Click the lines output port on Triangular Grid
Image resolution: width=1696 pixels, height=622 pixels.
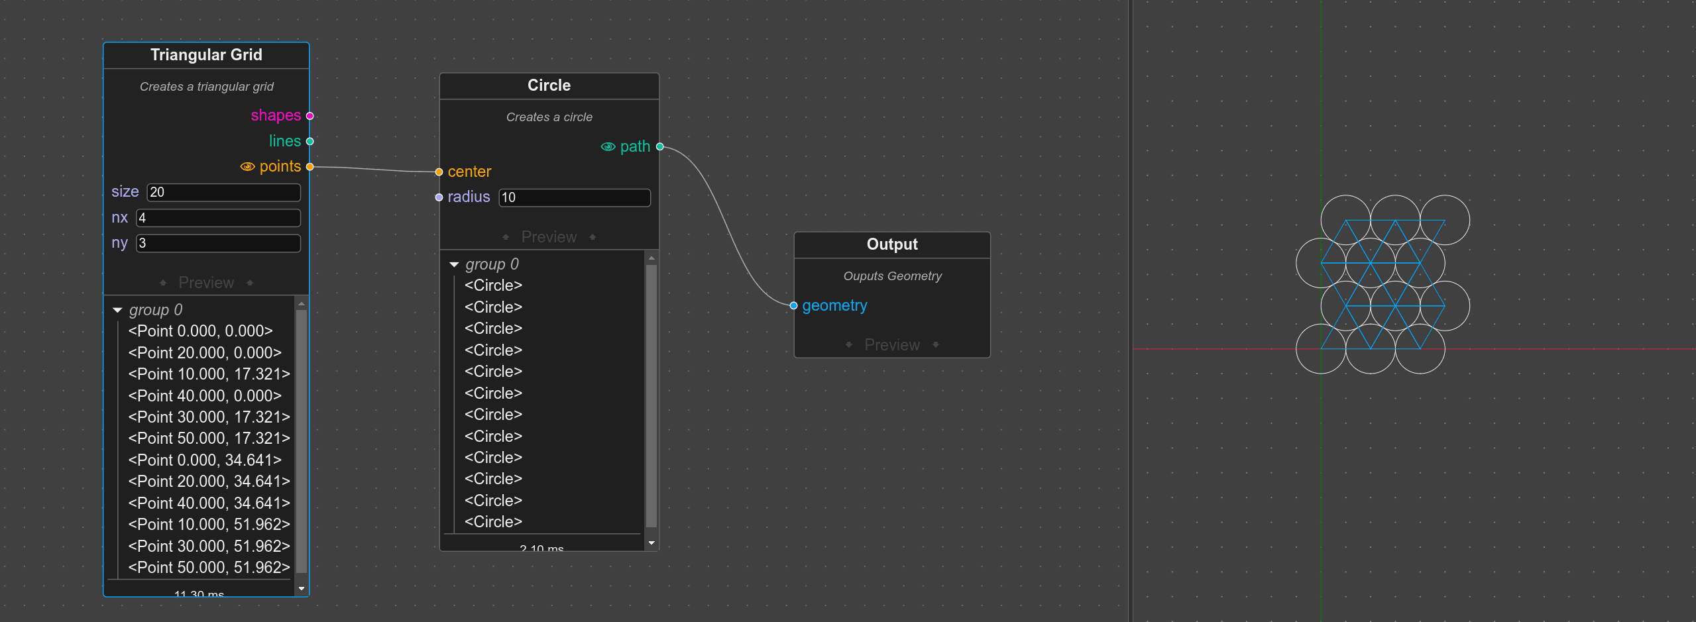point(309,140)
